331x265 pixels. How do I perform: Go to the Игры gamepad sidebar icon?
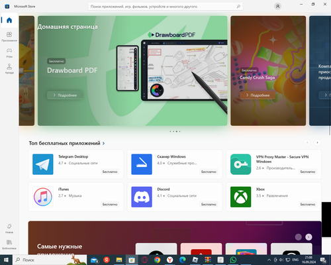tap(9, 52)
